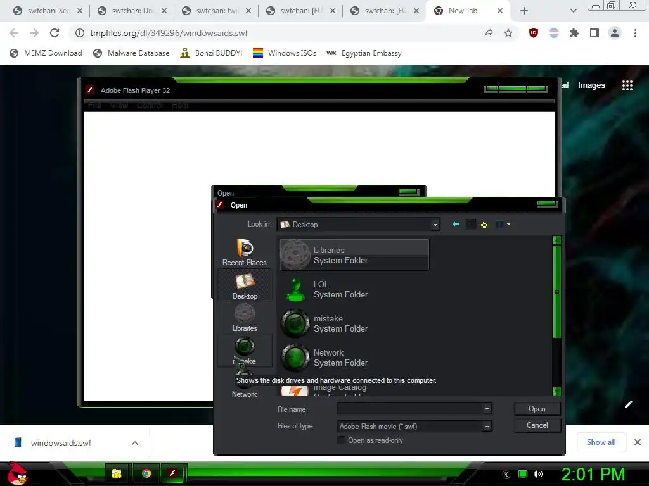Open a new browser tab with plus
This screenshot has height=486, width=649.
(x=524, y=11)
